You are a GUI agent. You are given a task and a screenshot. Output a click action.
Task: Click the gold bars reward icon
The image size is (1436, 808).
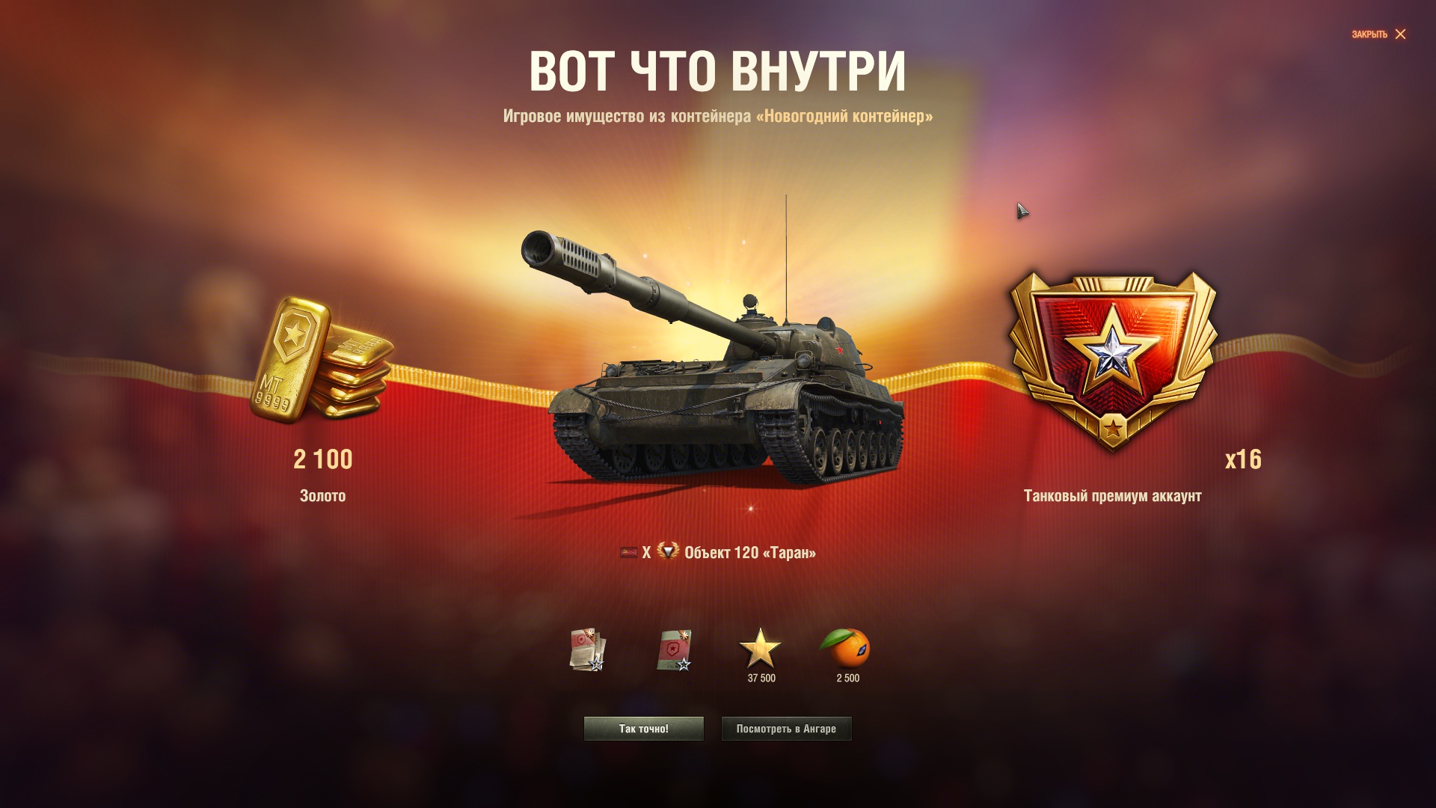322,361
